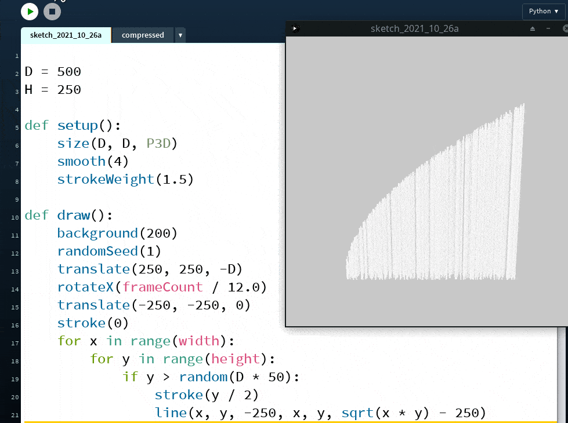Click on the strokeWeight(1.5) code line
The image size is (568, 423).
[125, 180]
